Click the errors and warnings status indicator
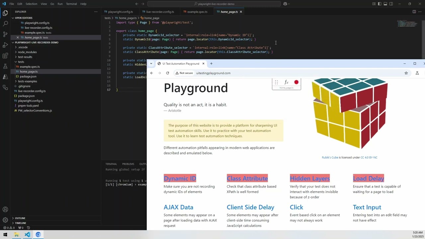The image size is (425, 239). point(9,228)
